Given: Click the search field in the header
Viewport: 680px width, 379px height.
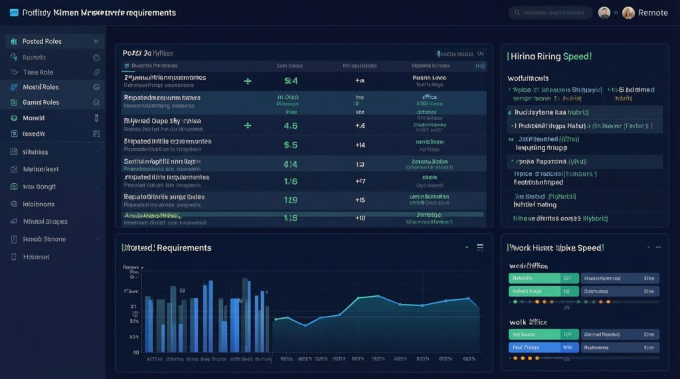Looking at the screenshot, I should pos(550,13).
